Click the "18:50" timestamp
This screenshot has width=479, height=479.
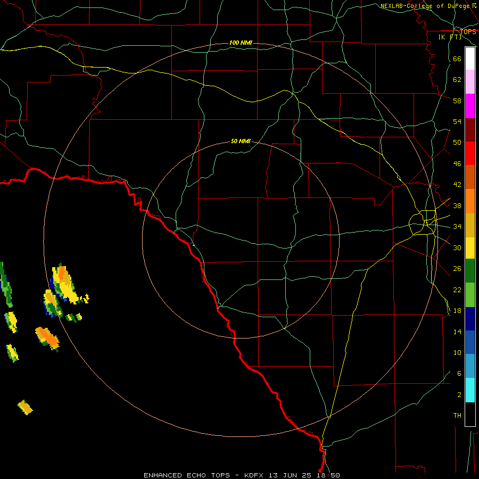[328, 475]
